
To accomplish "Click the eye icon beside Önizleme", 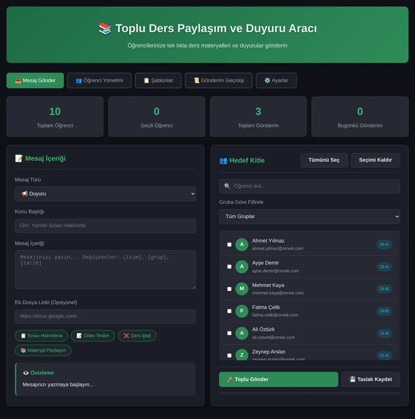I will click(x=26, y=373).
